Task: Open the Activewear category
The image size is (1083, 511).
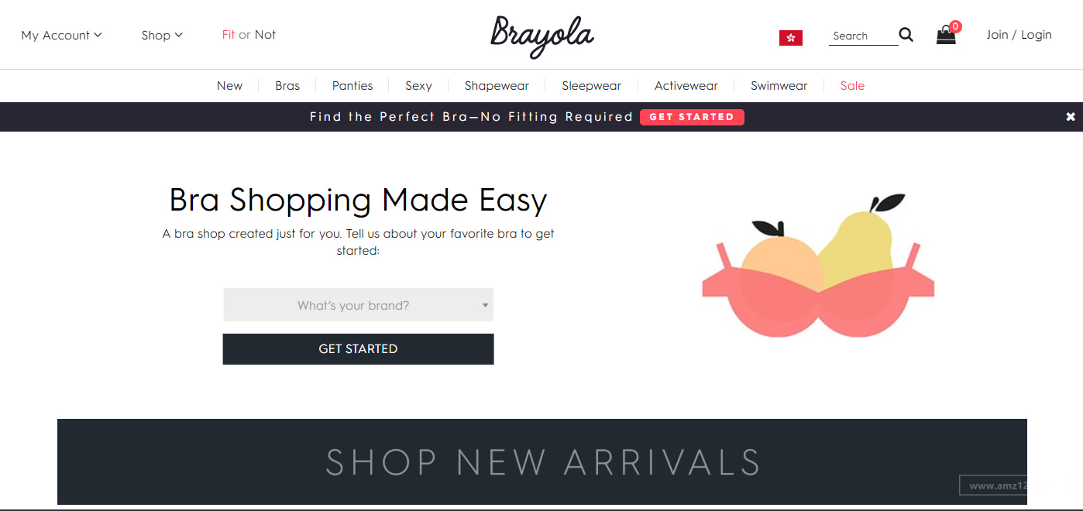Action: coord(686,86)
